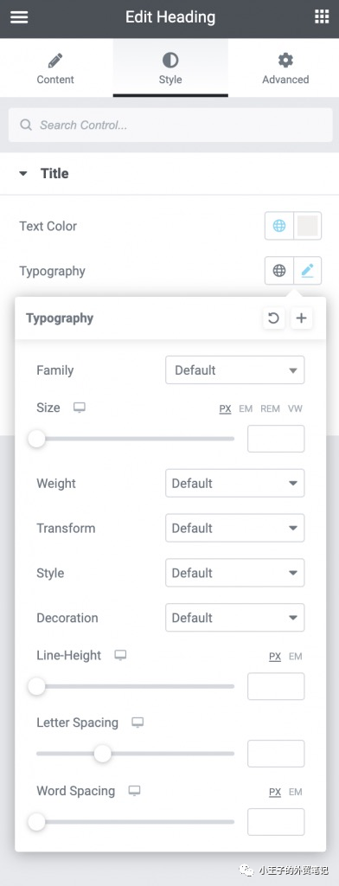Reset typography with the undo icon

pyautogui.click(x=273, y=318)
